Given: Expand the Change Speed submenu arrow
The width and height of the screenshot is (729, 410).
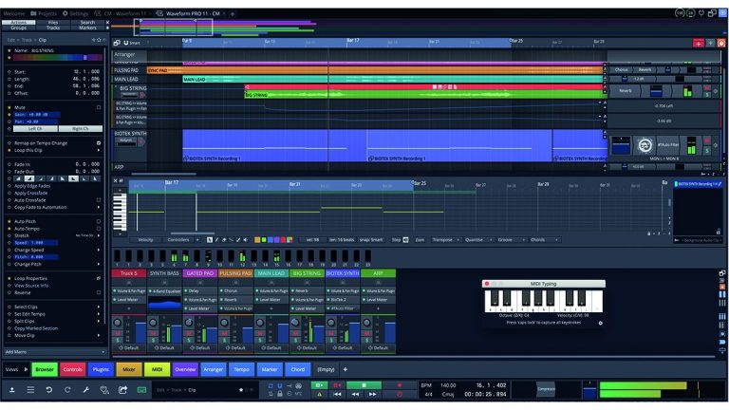Looking at the screenshot, I should (x=99, y=250).
